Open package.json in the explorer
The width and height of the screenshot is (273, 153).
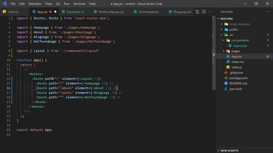238,78
